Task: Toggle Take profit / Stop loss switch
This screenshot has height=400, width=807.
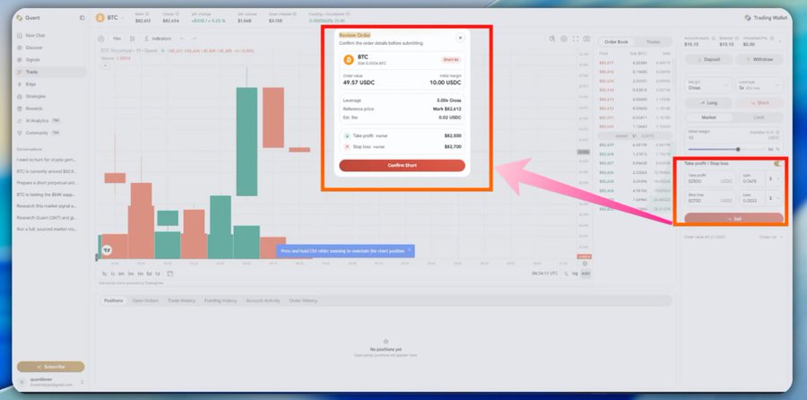Action: pos(777,164)
